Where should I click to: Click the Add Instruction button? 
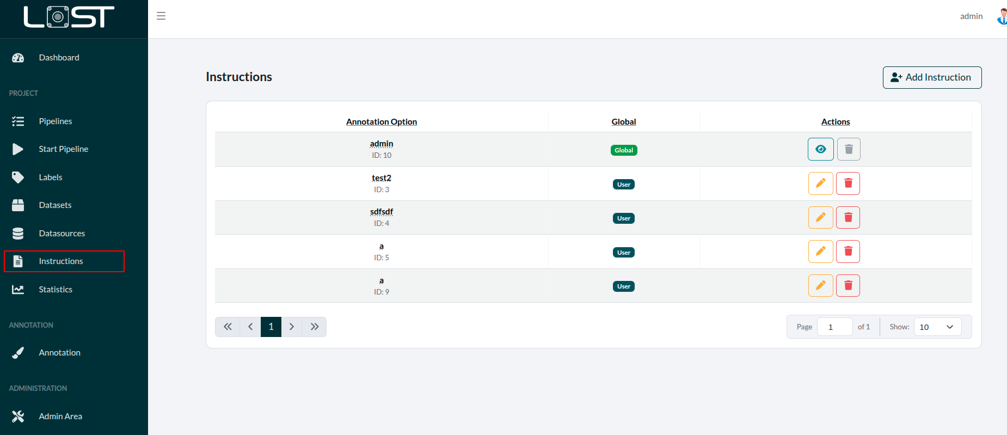pos(931,77)
